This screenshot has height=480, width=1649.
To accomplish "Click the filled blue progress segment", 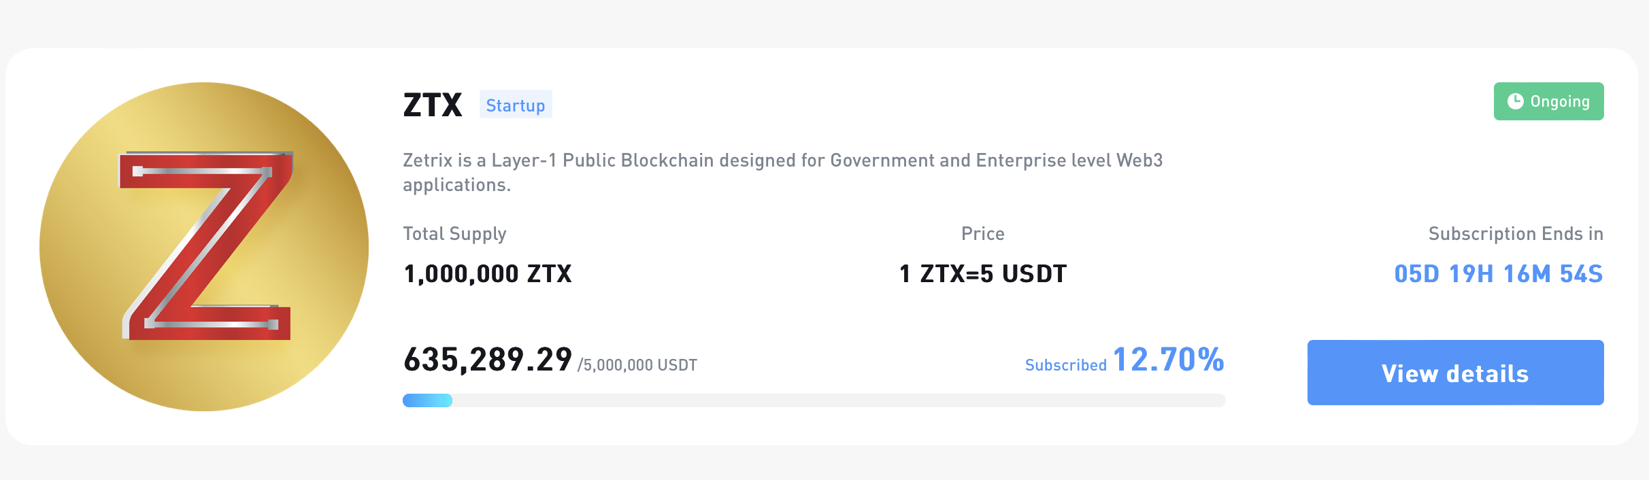I will click(x=427, y=400).
